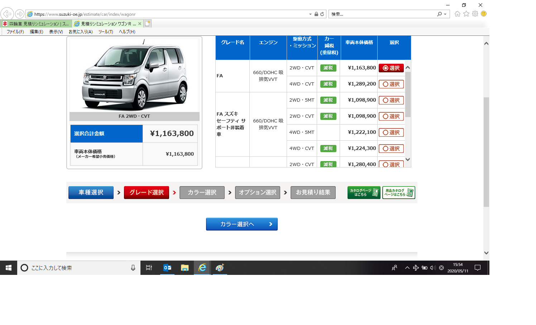Viewport: 536px width, 325px height.
Task: Select the 4WD・5MT grade at ¥1,222,100
Action: tap(391, 132)
